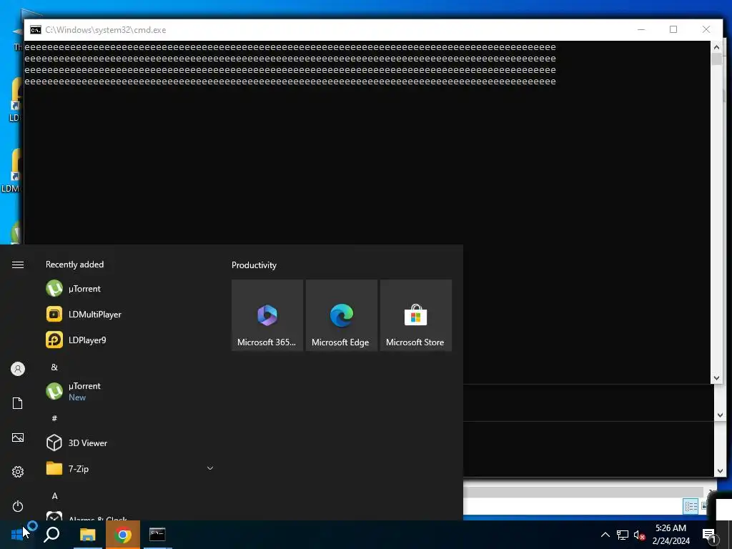Open Microsoft Store tile
732x549 pixels.
click(415, 315)
